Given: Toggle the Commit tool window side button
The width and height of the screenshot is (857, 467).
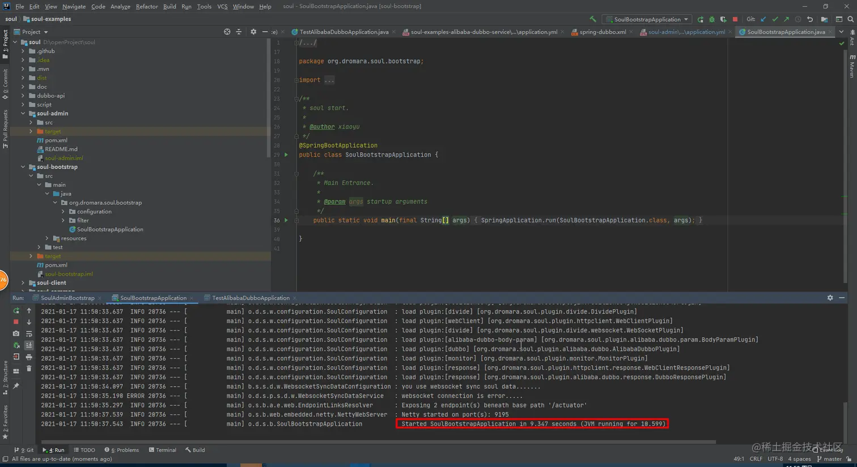Looking at the screenshot, I should (5, 84).
